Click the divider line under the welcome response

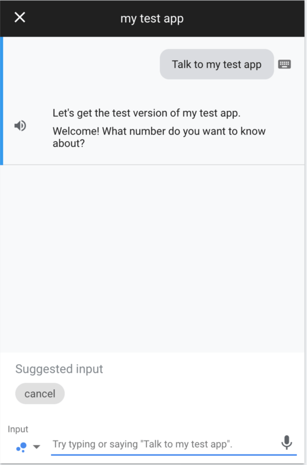pos(153,164)
